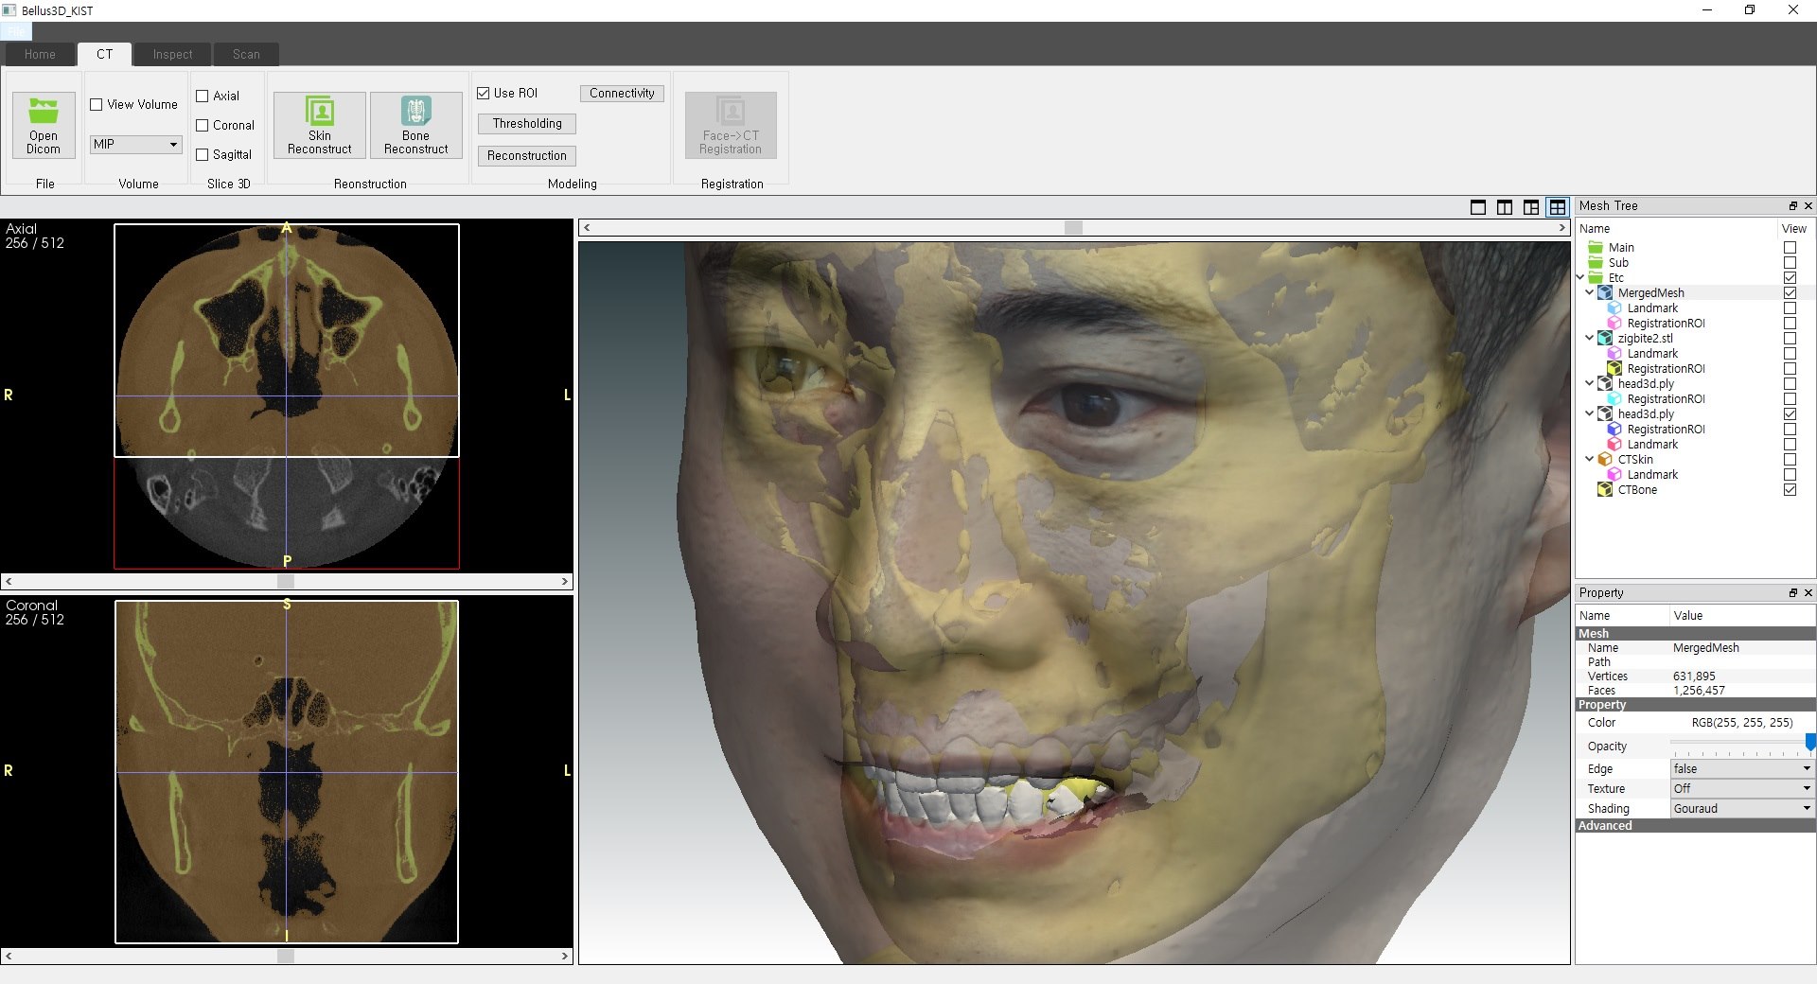Screen dimensions: 1817x984
Task: Collapse the zigbite2.stl tree node
Action: pos(1590,339)
